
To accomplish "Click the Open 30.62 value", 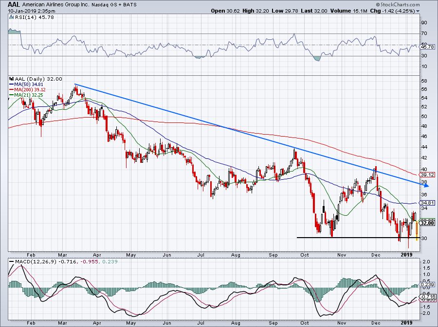I will click(x=225, y=11).
